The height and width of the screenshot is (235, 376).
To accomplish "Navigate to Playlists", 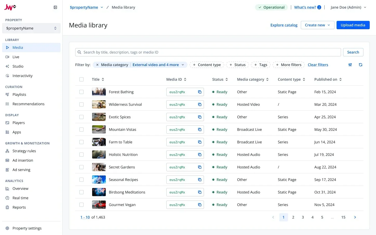I will (x=31, y=95).
